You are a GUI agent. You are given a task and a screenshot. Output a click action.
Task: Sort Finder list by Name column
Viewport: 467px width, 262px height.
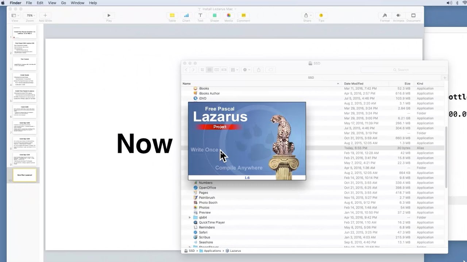click(261, 84)
